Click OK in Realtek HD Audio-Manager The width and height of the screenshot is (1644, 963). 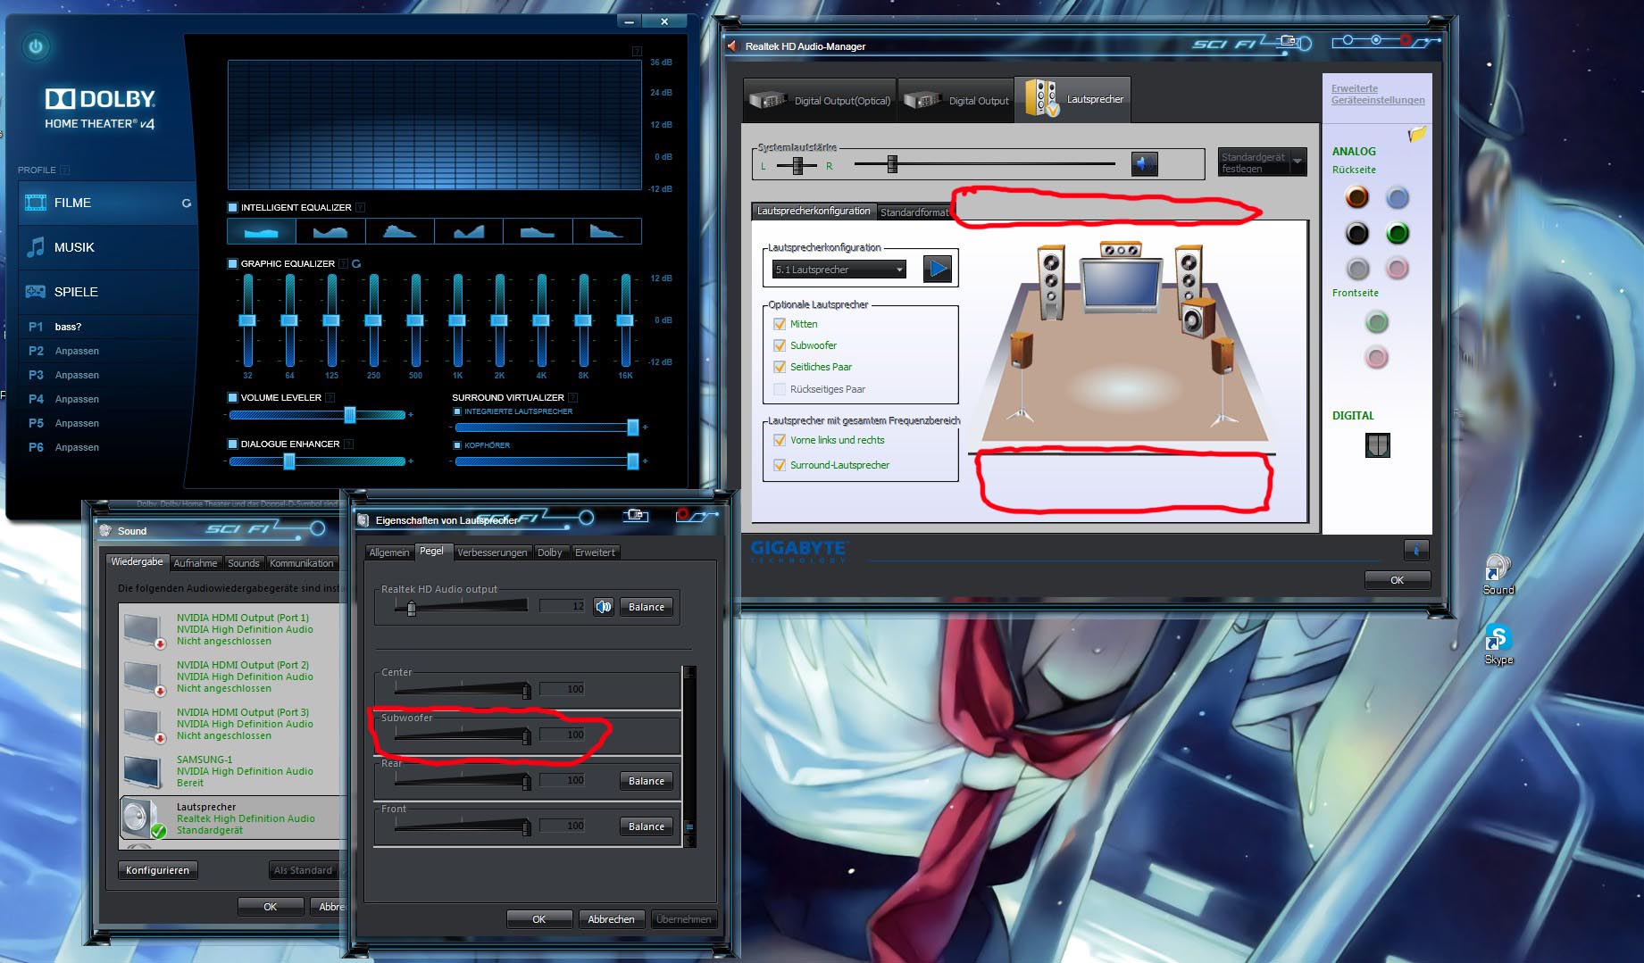tap(1397, 580)
